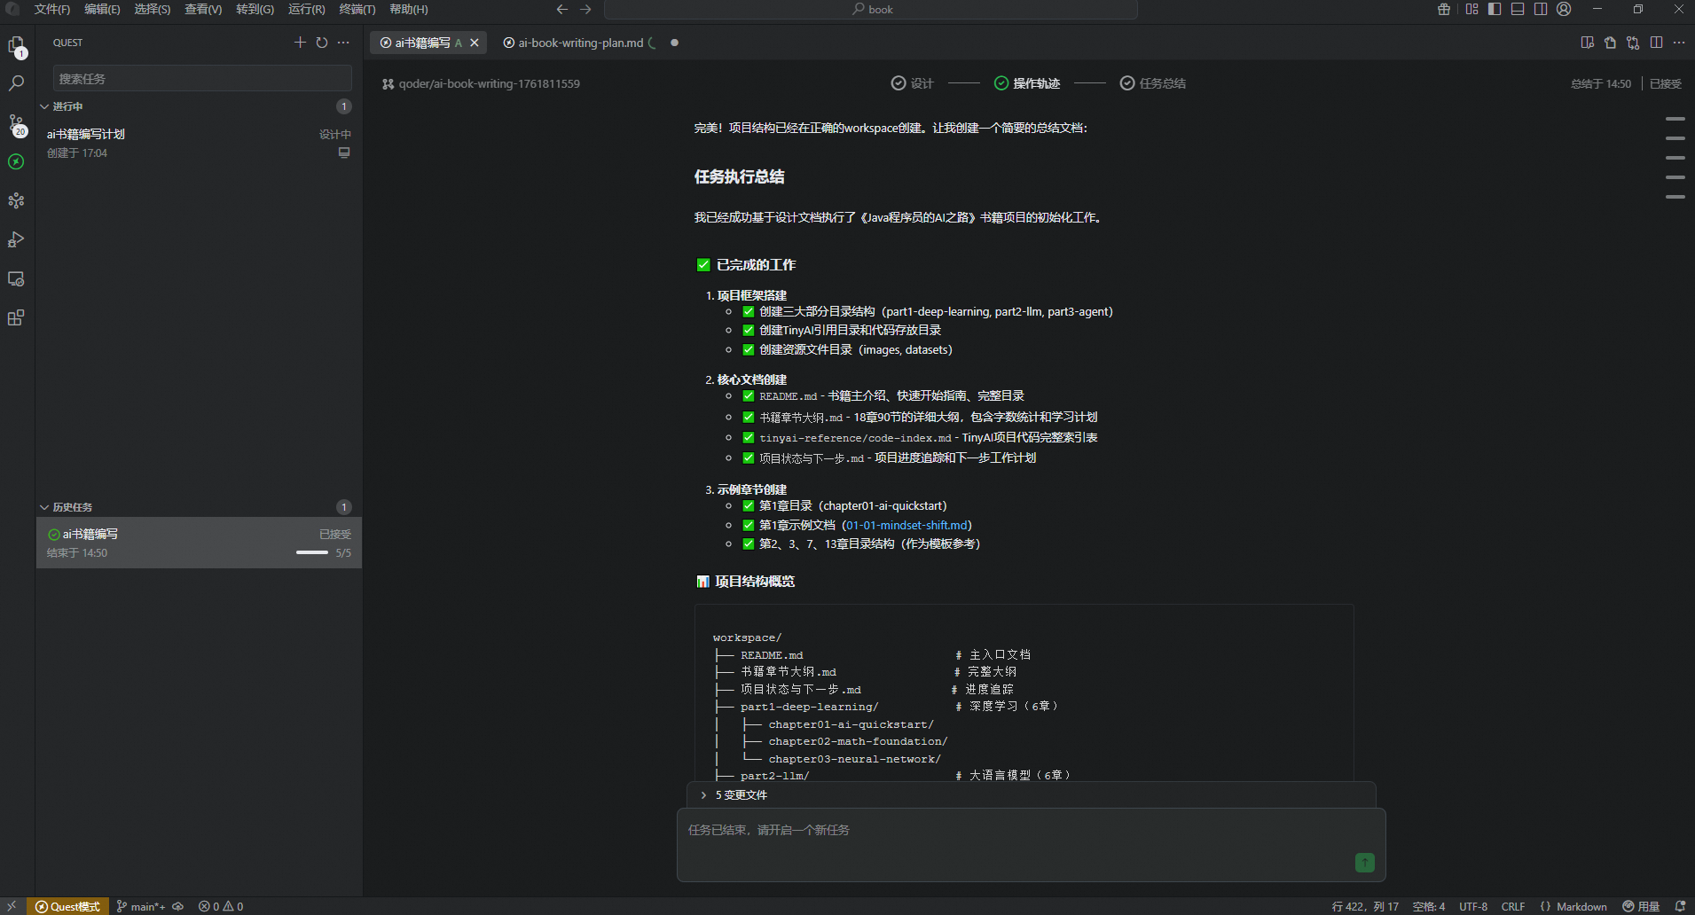
Task: Click the send arrow button in chat input
Action: pyautogui.click(x=1365, y=862)
